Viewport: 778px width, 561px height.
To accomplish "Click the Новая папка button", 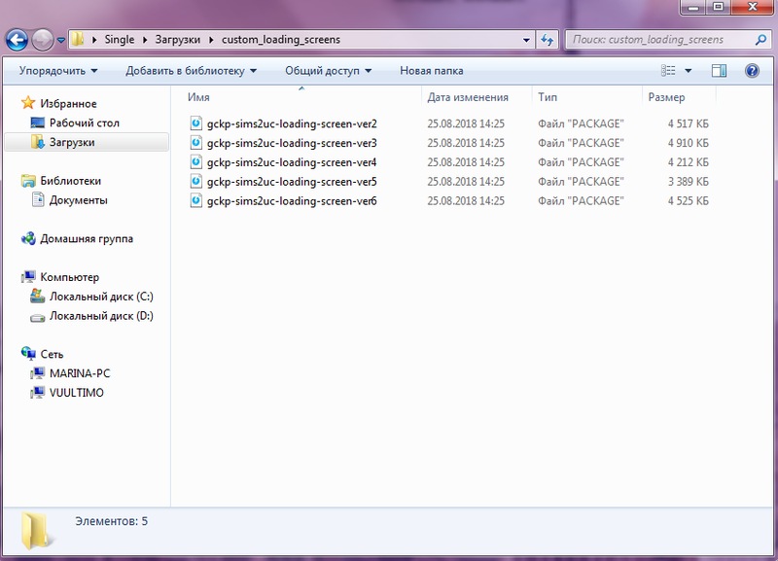I will pyautogui.click(x=432, y=71).
